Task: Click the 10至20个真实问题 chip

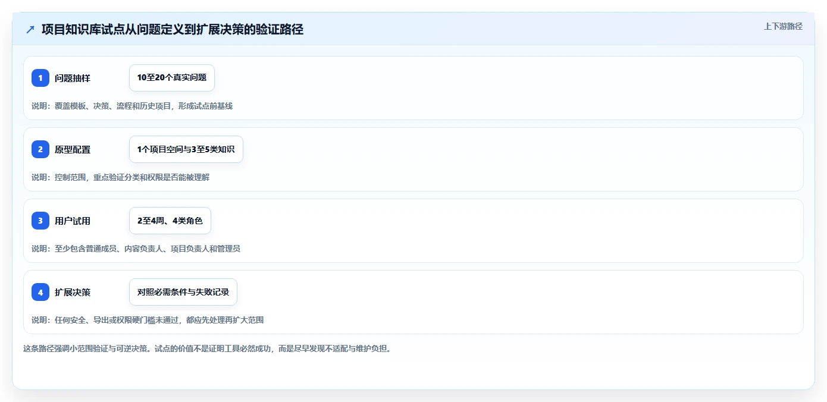Action: [172, 78]
